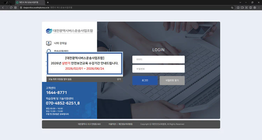Click the browser forward arrow

click(x=7, y=7)
